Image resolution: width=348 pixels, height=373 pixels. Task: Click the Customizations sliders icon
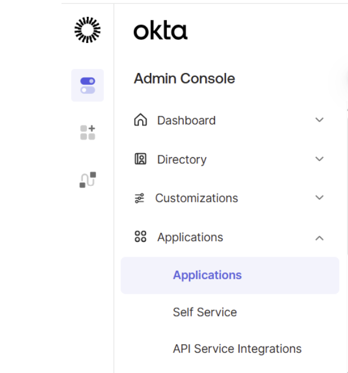pos(139,198)
